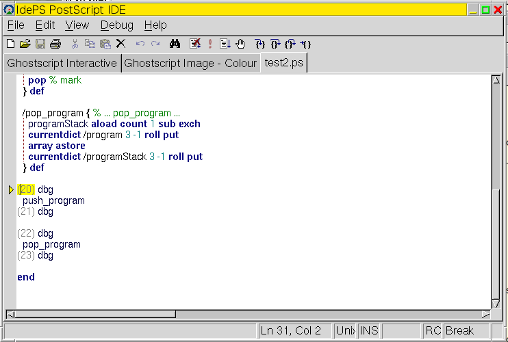The image size is (508, 342).
Task: Select the test2.ps tab
Action: point(284,64)
